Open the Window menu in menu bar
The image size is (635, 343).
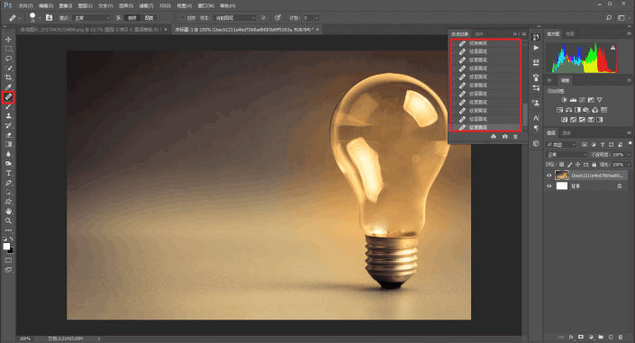coord(205,5)
